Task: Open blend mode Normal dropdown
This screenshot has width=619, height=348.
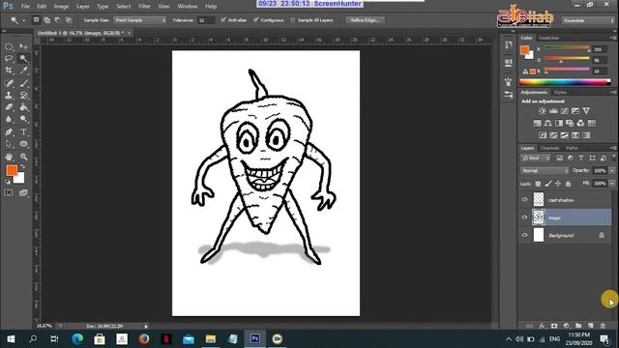Action: pyautogui.click(x=545, y=170)
